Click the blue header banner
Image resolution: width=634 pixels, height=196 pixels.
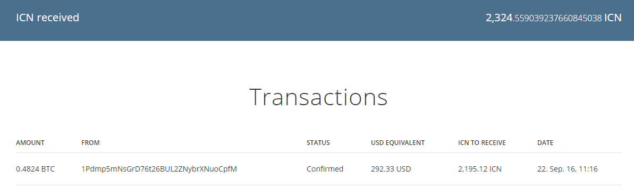[317, 20]
